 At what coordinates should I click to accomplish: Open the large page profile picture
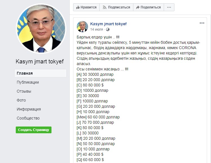tap(41, 29)
